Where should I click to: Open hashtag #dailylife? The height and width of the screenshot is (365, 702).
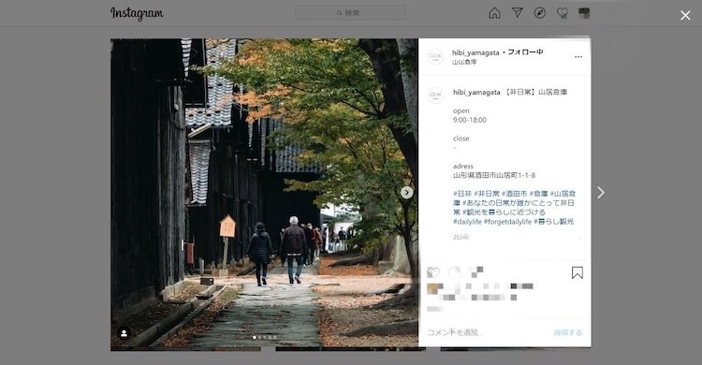(467, 222)
